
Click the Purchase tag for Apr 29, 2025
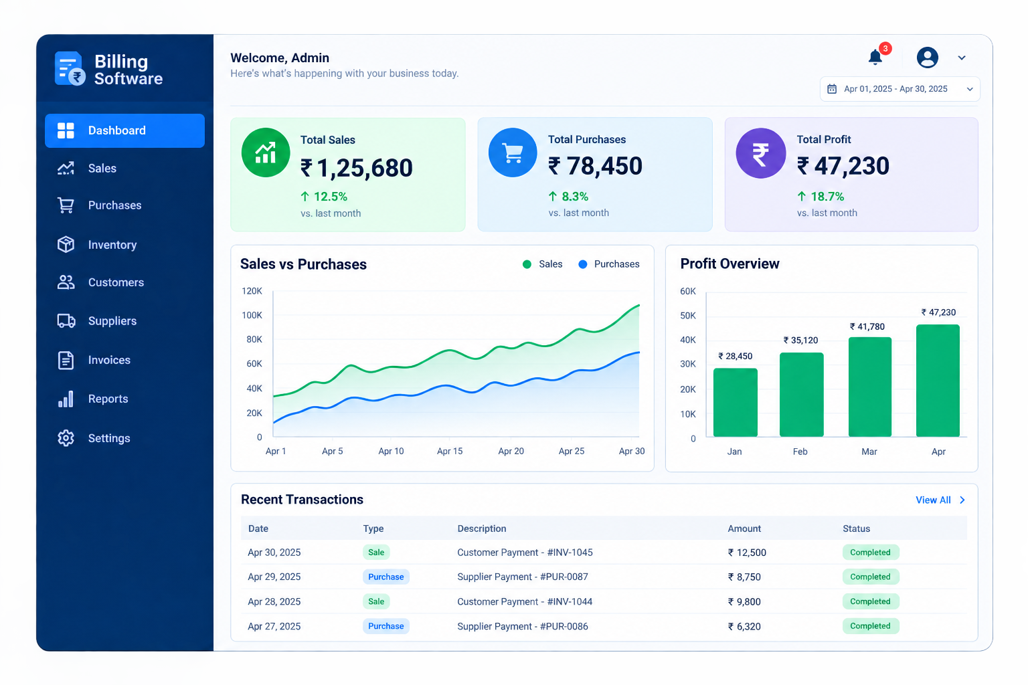(386, 577)
